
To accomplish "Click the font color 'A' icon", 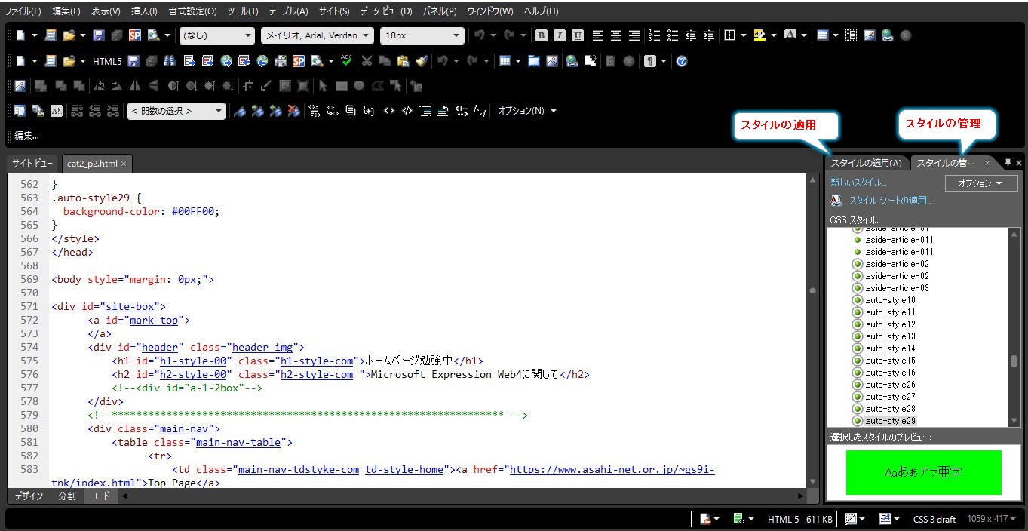I will pos(790,35).
